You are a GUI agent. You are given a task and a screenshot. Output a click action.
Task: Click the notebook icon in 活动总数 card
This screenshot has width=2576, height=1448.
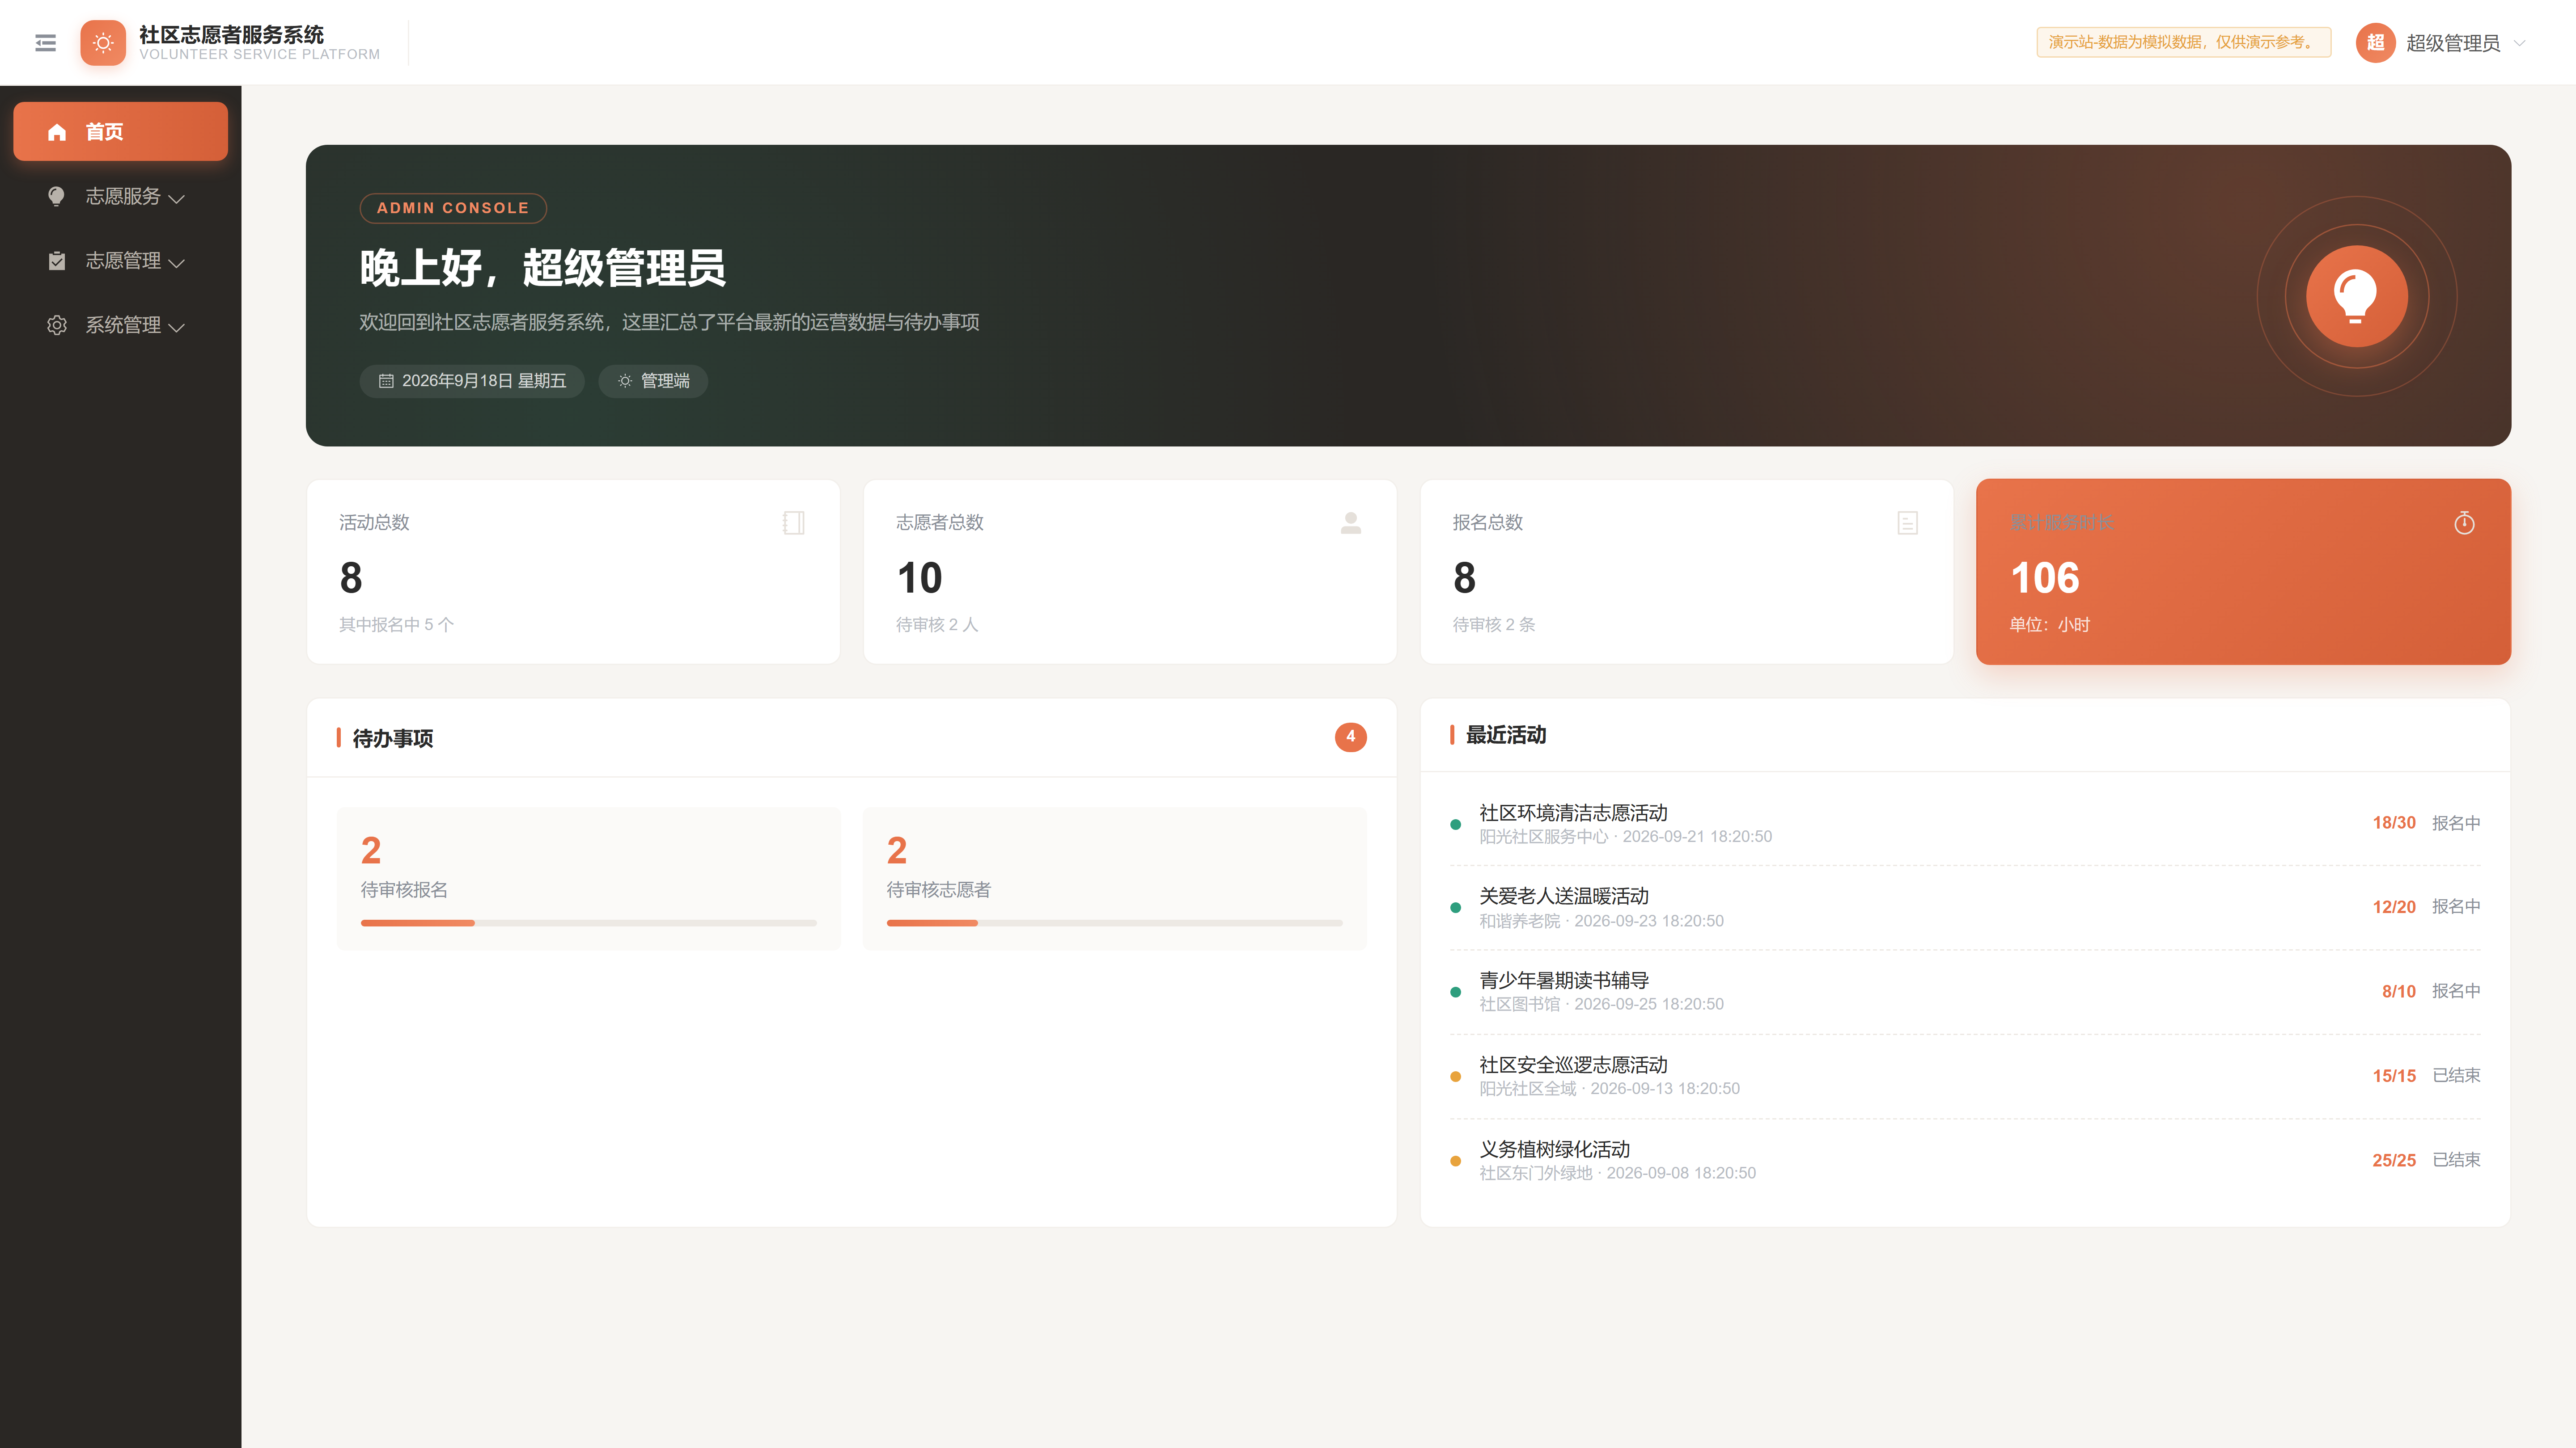click(794, 522)
